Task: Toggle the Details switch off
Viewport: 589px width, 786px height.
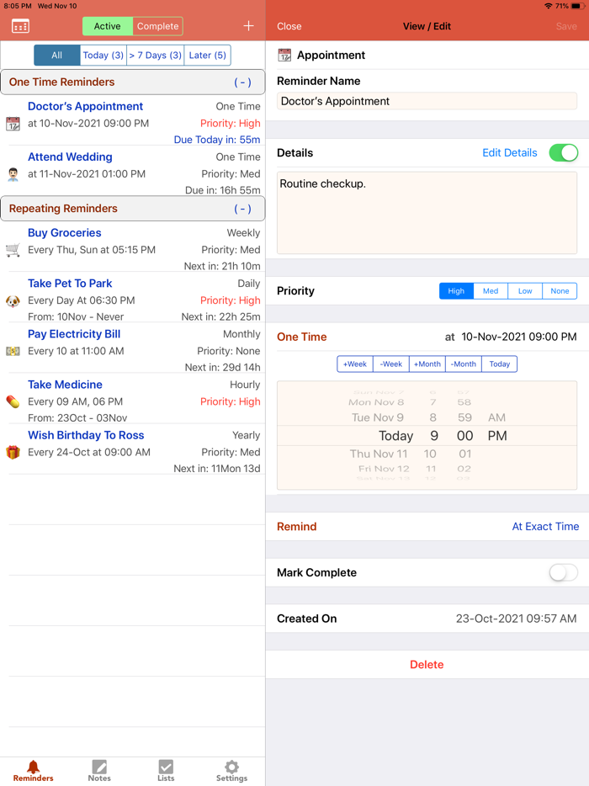Action: (564, 153)
